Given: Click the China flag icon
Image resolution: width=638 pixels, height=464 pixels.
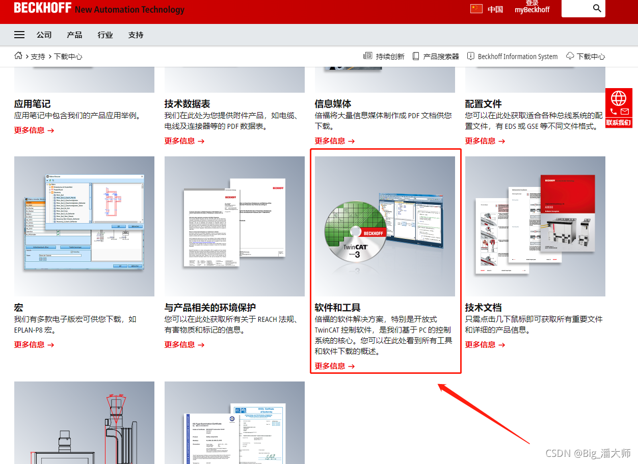Looking at the screenshot, I should [476, 9].
